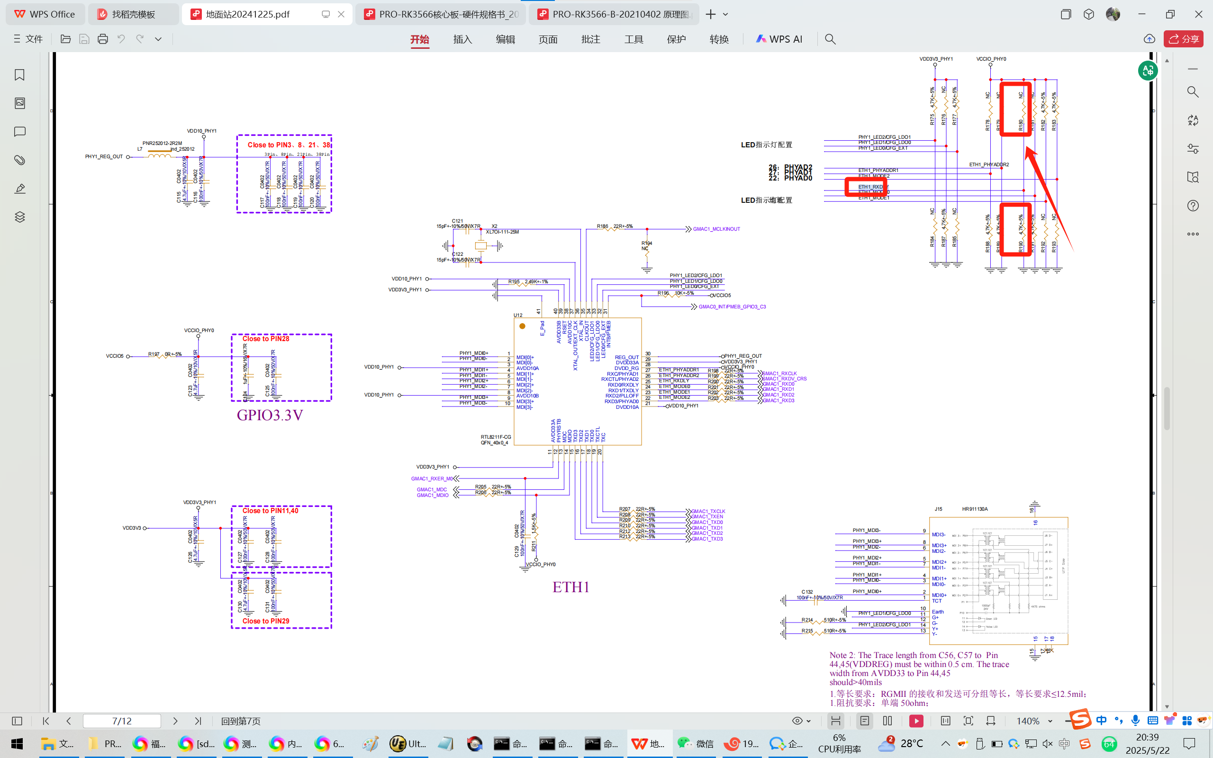Switch to the 批注 ribbon tab

[590, 39]
